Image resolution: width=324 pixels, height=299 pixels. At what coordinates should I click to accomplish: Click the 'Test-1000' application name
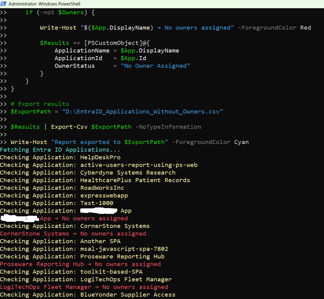coord(96,203)
